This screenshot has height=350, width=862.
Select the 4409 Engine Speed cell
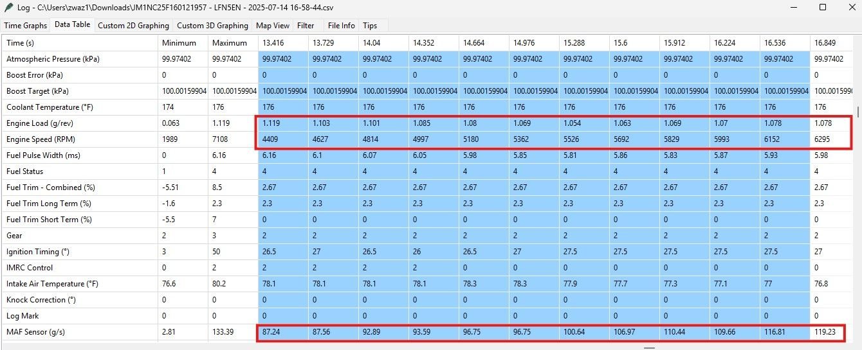[x=271, y=139]
